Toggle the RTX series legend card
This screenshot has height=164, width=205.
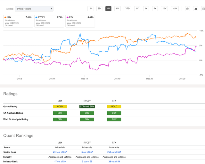80,21
